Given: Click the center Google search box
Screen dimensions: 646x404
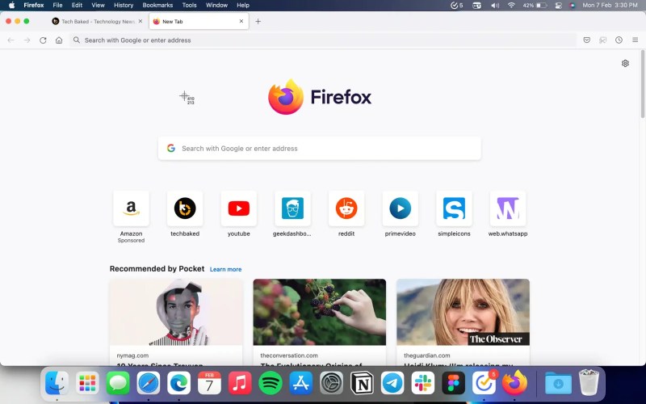Looking at the screenshot, I should point(320,149).
